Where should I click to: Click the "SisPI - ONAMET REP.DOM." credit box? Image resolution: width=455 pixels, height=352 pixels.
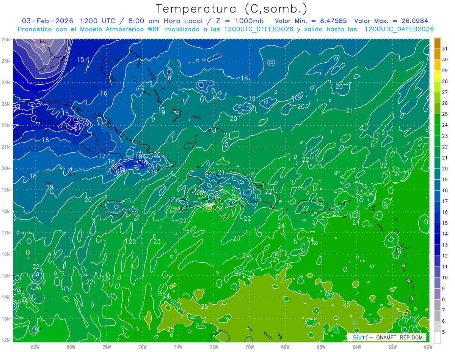(387, 337)
